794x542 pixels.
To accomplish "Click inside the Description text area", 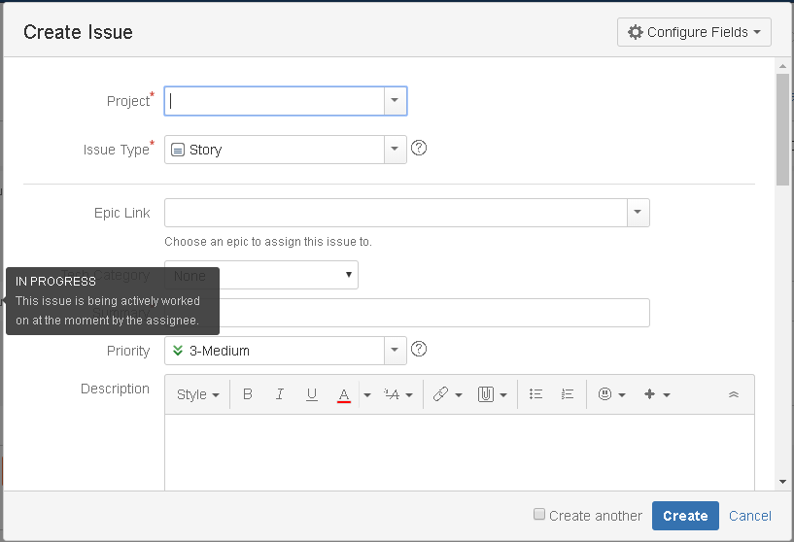I will click(x=460, y=453).
